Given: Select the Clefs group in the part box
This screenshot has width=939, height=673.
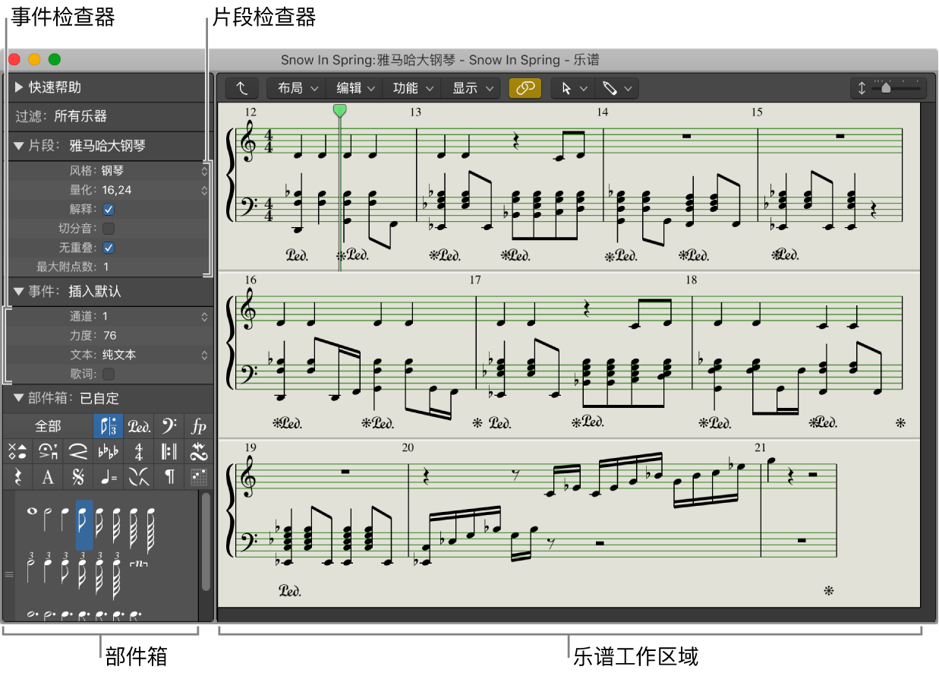Looking at the screenshot, I should (x=169, y=426).
